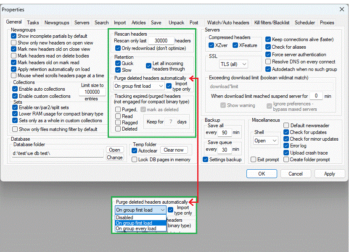
Task: Choose On group every load option
Action: 136,228
